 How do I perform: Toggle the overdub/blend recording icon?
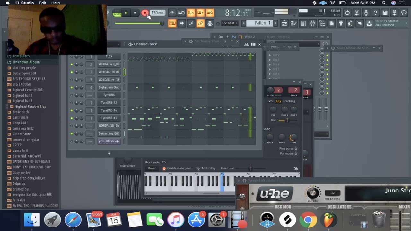pyautogui.click(x=200, y=13)
